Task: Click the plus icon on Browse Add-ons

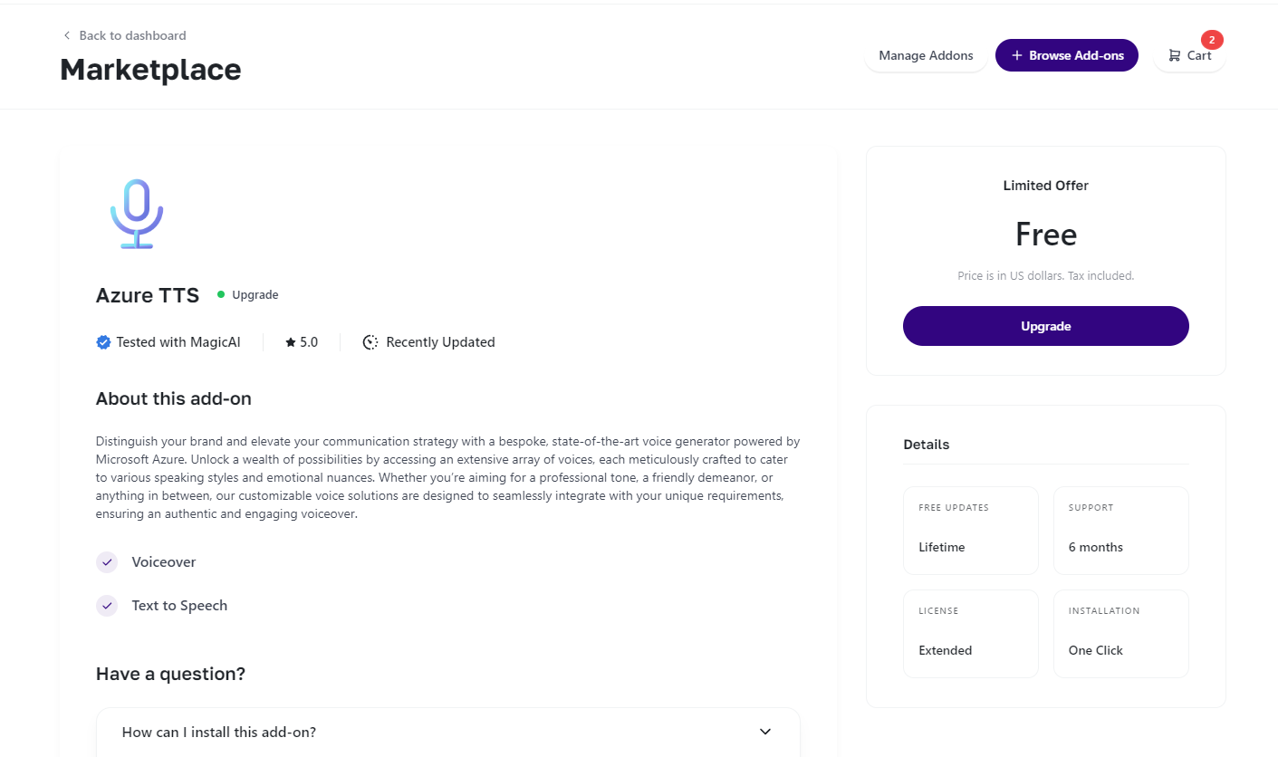Action: tap(1017, 56)
